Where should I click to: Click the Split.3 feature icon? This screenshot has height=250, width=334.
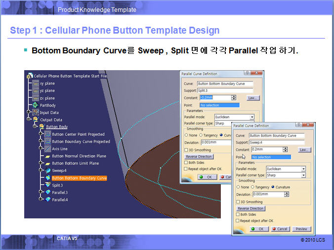pyautogui.click(x=47, y=185)
